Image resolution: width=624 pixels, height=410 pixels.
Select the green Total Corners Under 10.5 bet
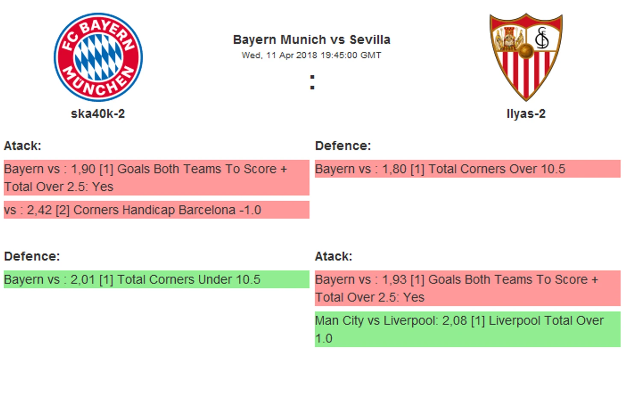click(156, 279)
